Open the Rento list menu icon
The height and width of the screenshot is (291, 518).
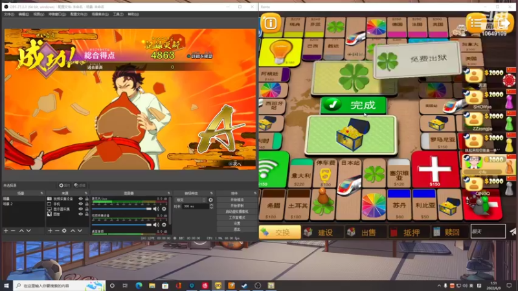(476, 23)
